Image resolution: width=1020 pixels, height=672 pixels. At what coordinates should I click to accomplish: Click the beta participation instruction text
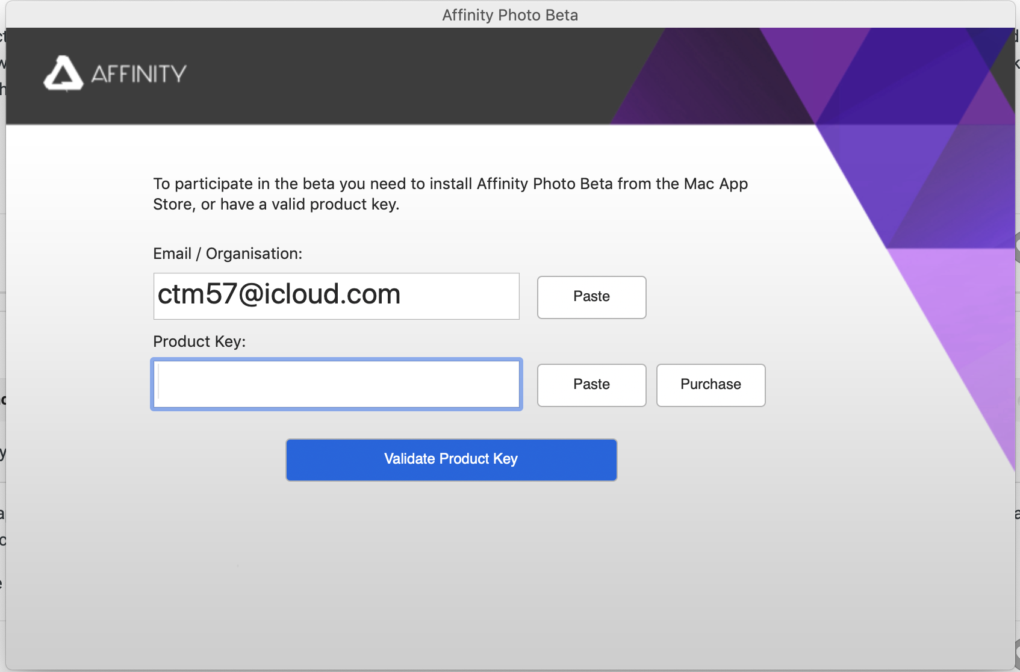450,194
